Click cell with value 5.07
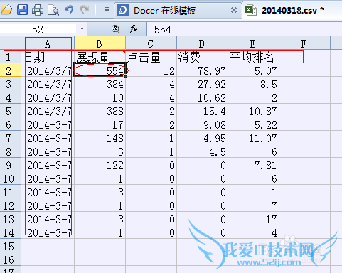This screenshot has width=342, height=273. coord(253,70)
